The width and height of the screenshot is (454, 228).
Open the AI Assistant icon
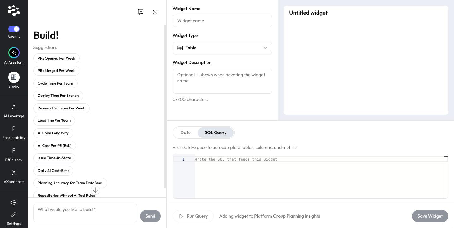14,53
